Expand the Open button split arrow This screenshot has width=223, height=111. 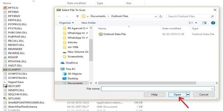(x=188, y=95)
